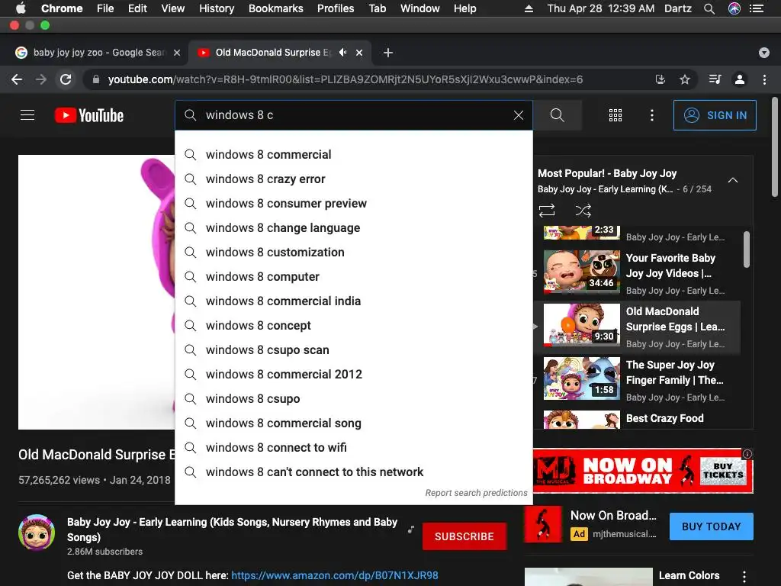Open the tab search dropdown arrow
This screenshot has height=586, width=781.
point(764,53)
